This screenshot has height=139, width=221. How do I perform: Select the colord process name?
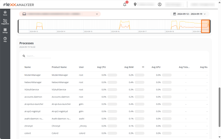pos(27,133)
